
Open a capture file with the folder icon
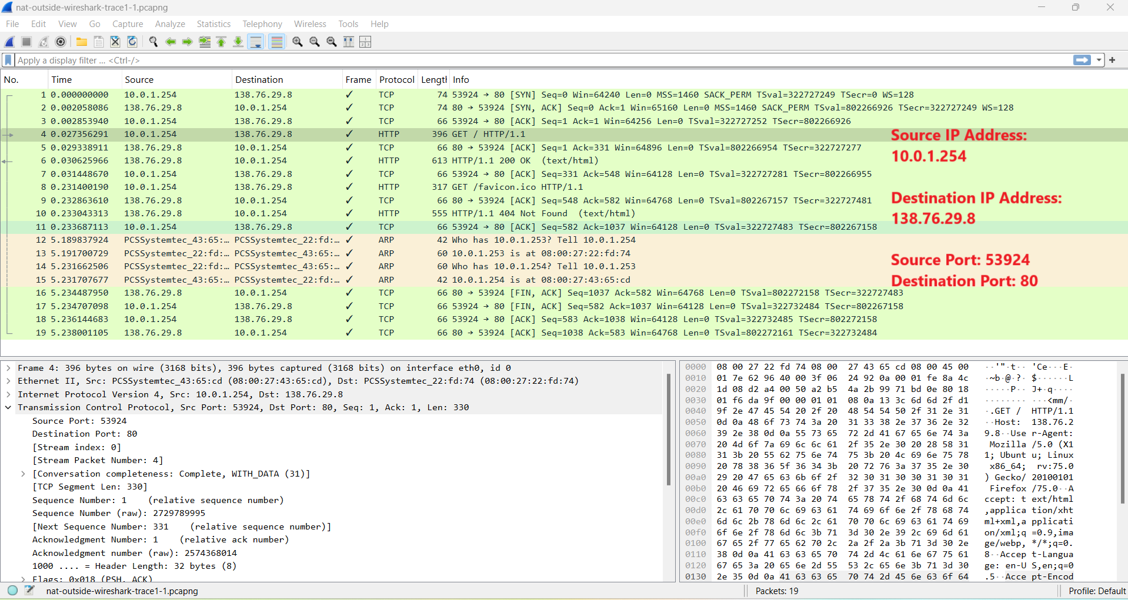[x=82, y=42]
